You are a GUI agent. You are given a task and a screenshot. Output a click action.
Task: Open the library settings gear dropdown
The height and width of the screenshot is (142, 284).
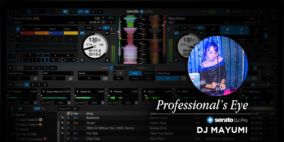tap(76, 108)
